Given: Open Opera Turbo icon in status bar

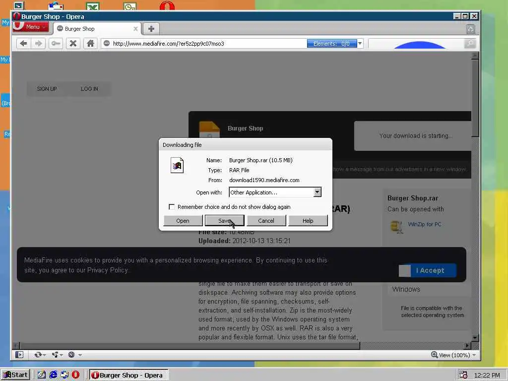Looking at the screenshot, I should [71, 355].
